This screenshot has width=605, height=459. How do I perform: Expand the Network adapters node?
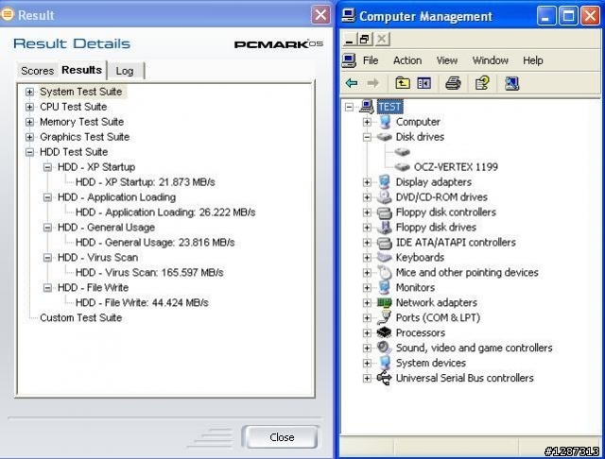click(x=367, y=302)
